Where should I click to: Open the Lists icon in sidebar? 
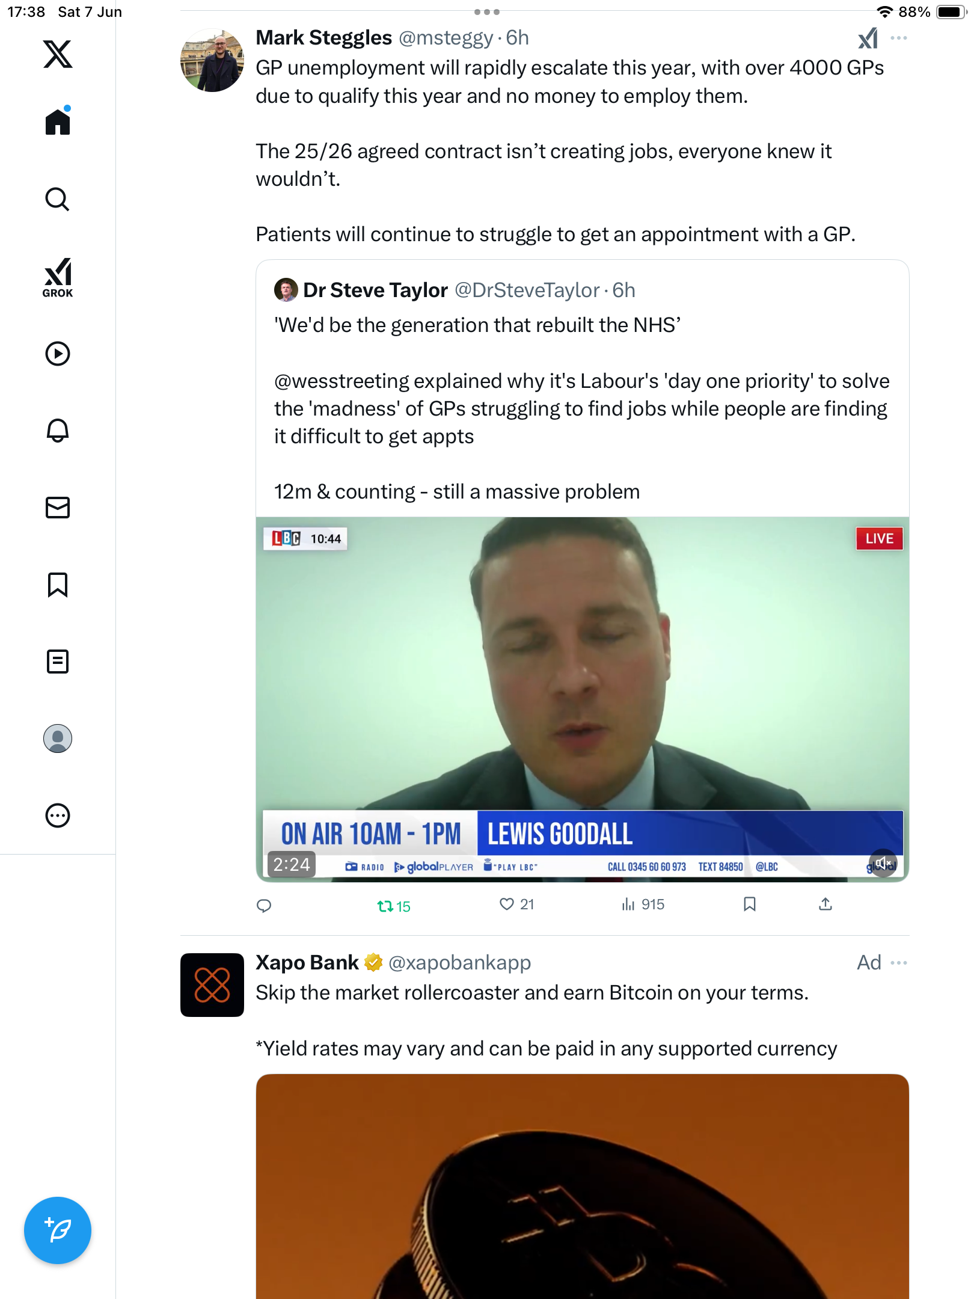click(58, 662)
